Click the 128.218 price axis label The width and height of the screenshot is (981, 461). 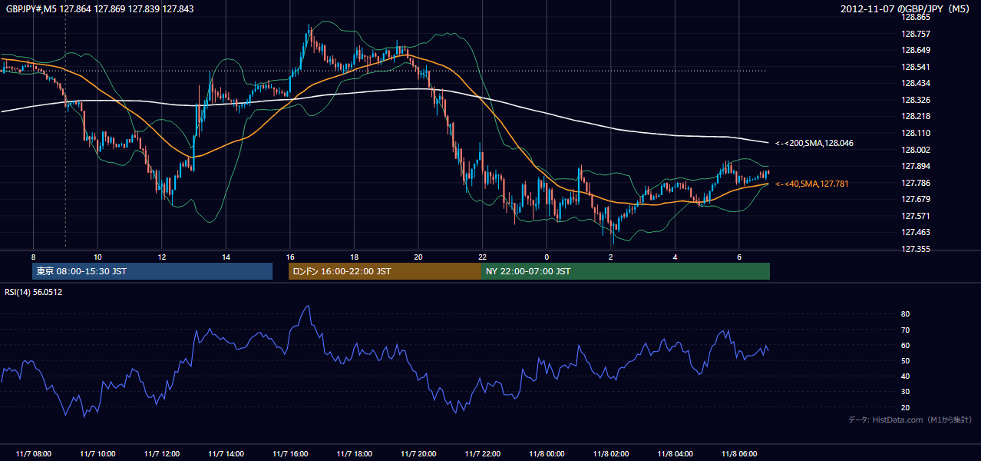click(x=914, y=116)
